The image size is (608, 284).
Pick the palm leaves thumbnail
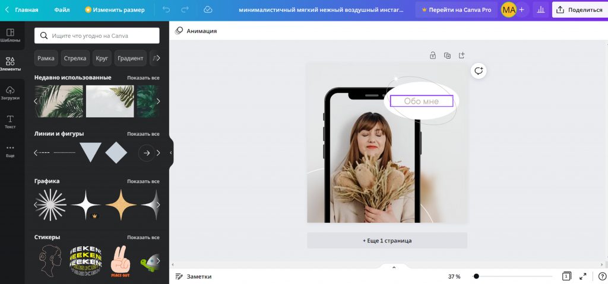[x=59, y=101]
